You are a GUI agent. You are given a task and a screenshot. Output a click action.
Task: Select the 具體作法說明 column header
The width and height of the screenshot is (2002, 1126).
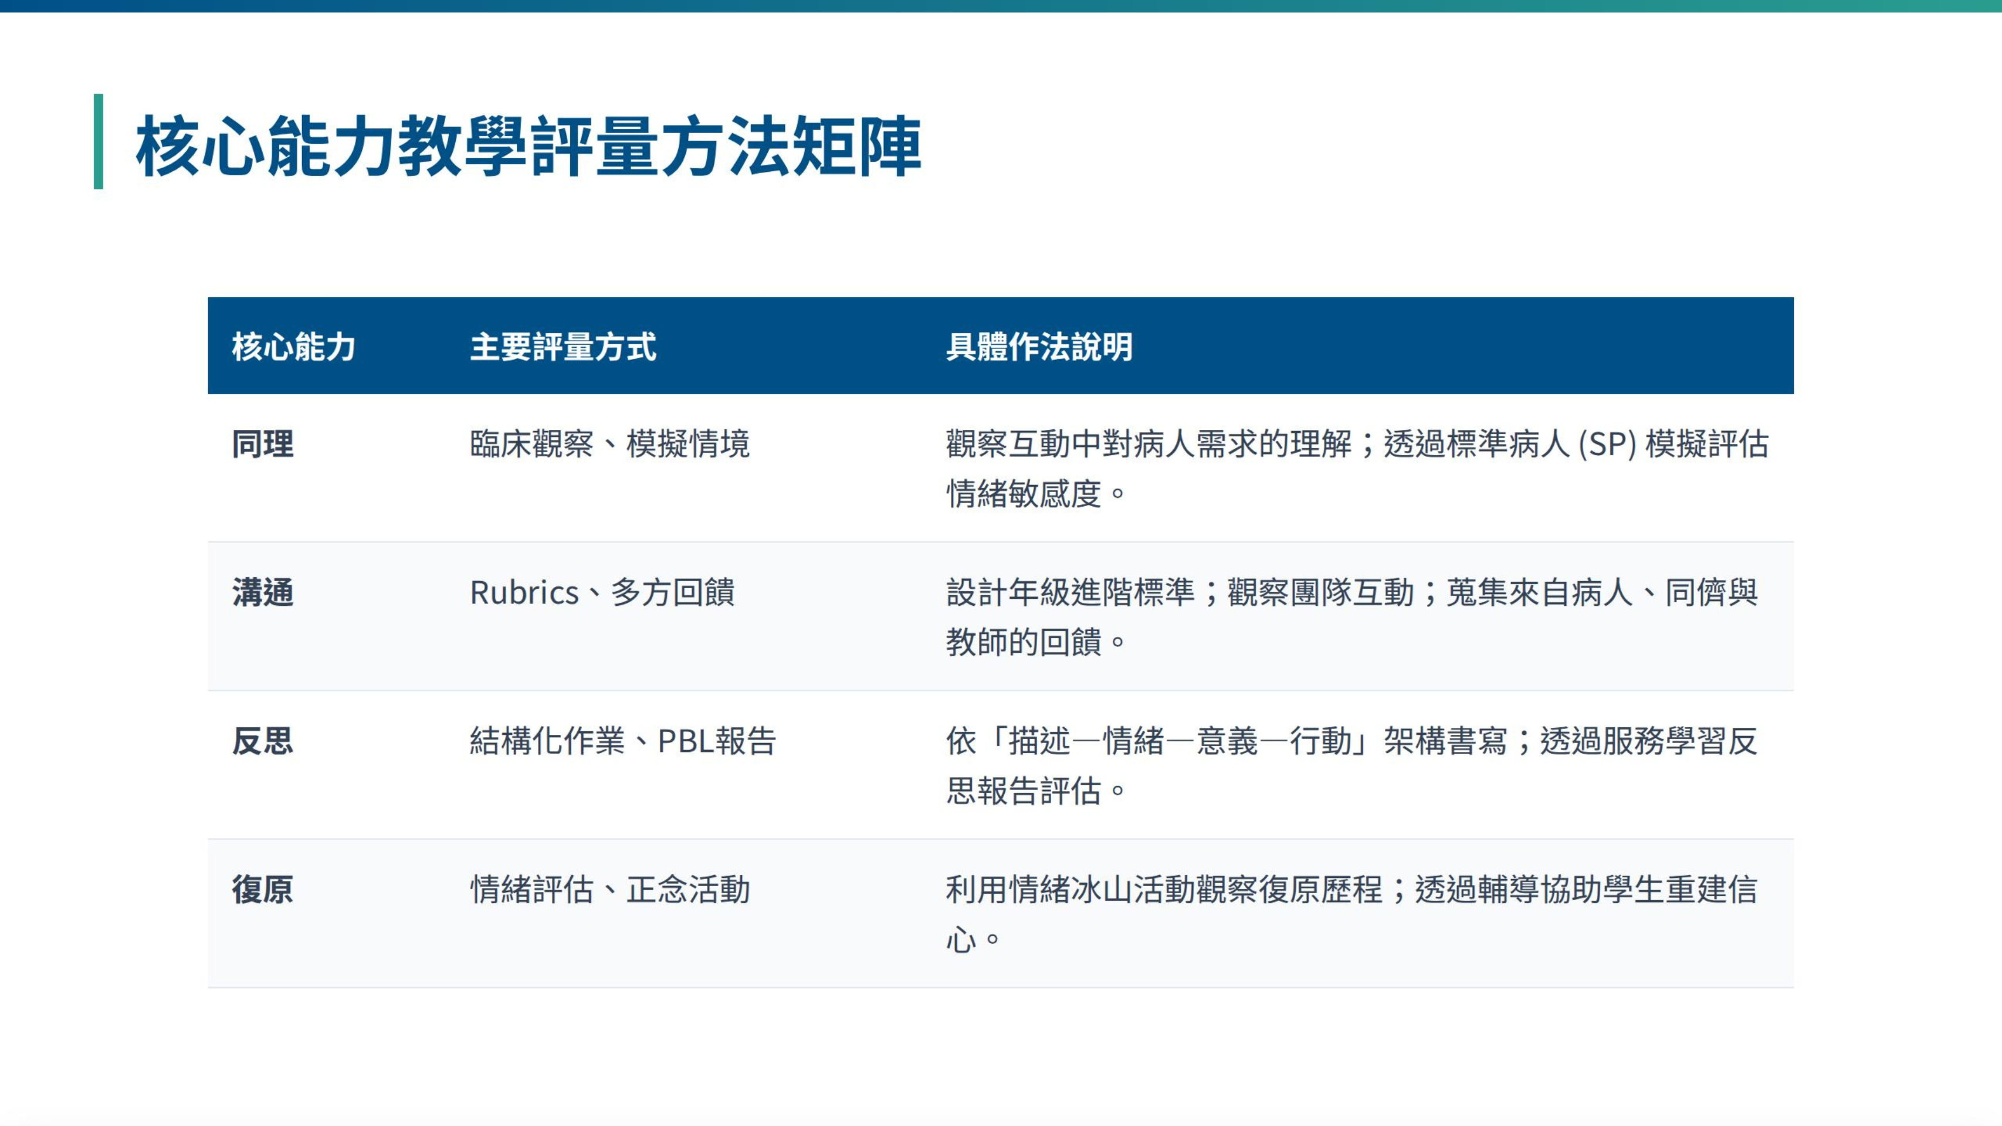pos(1039,347)
